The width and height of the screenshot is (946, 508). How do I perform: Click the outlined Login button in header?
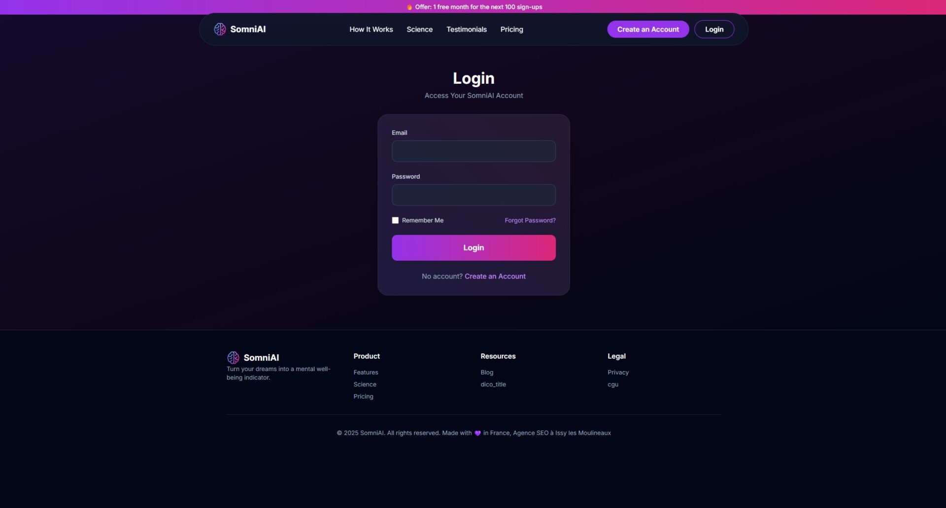(x=714, y=29)
